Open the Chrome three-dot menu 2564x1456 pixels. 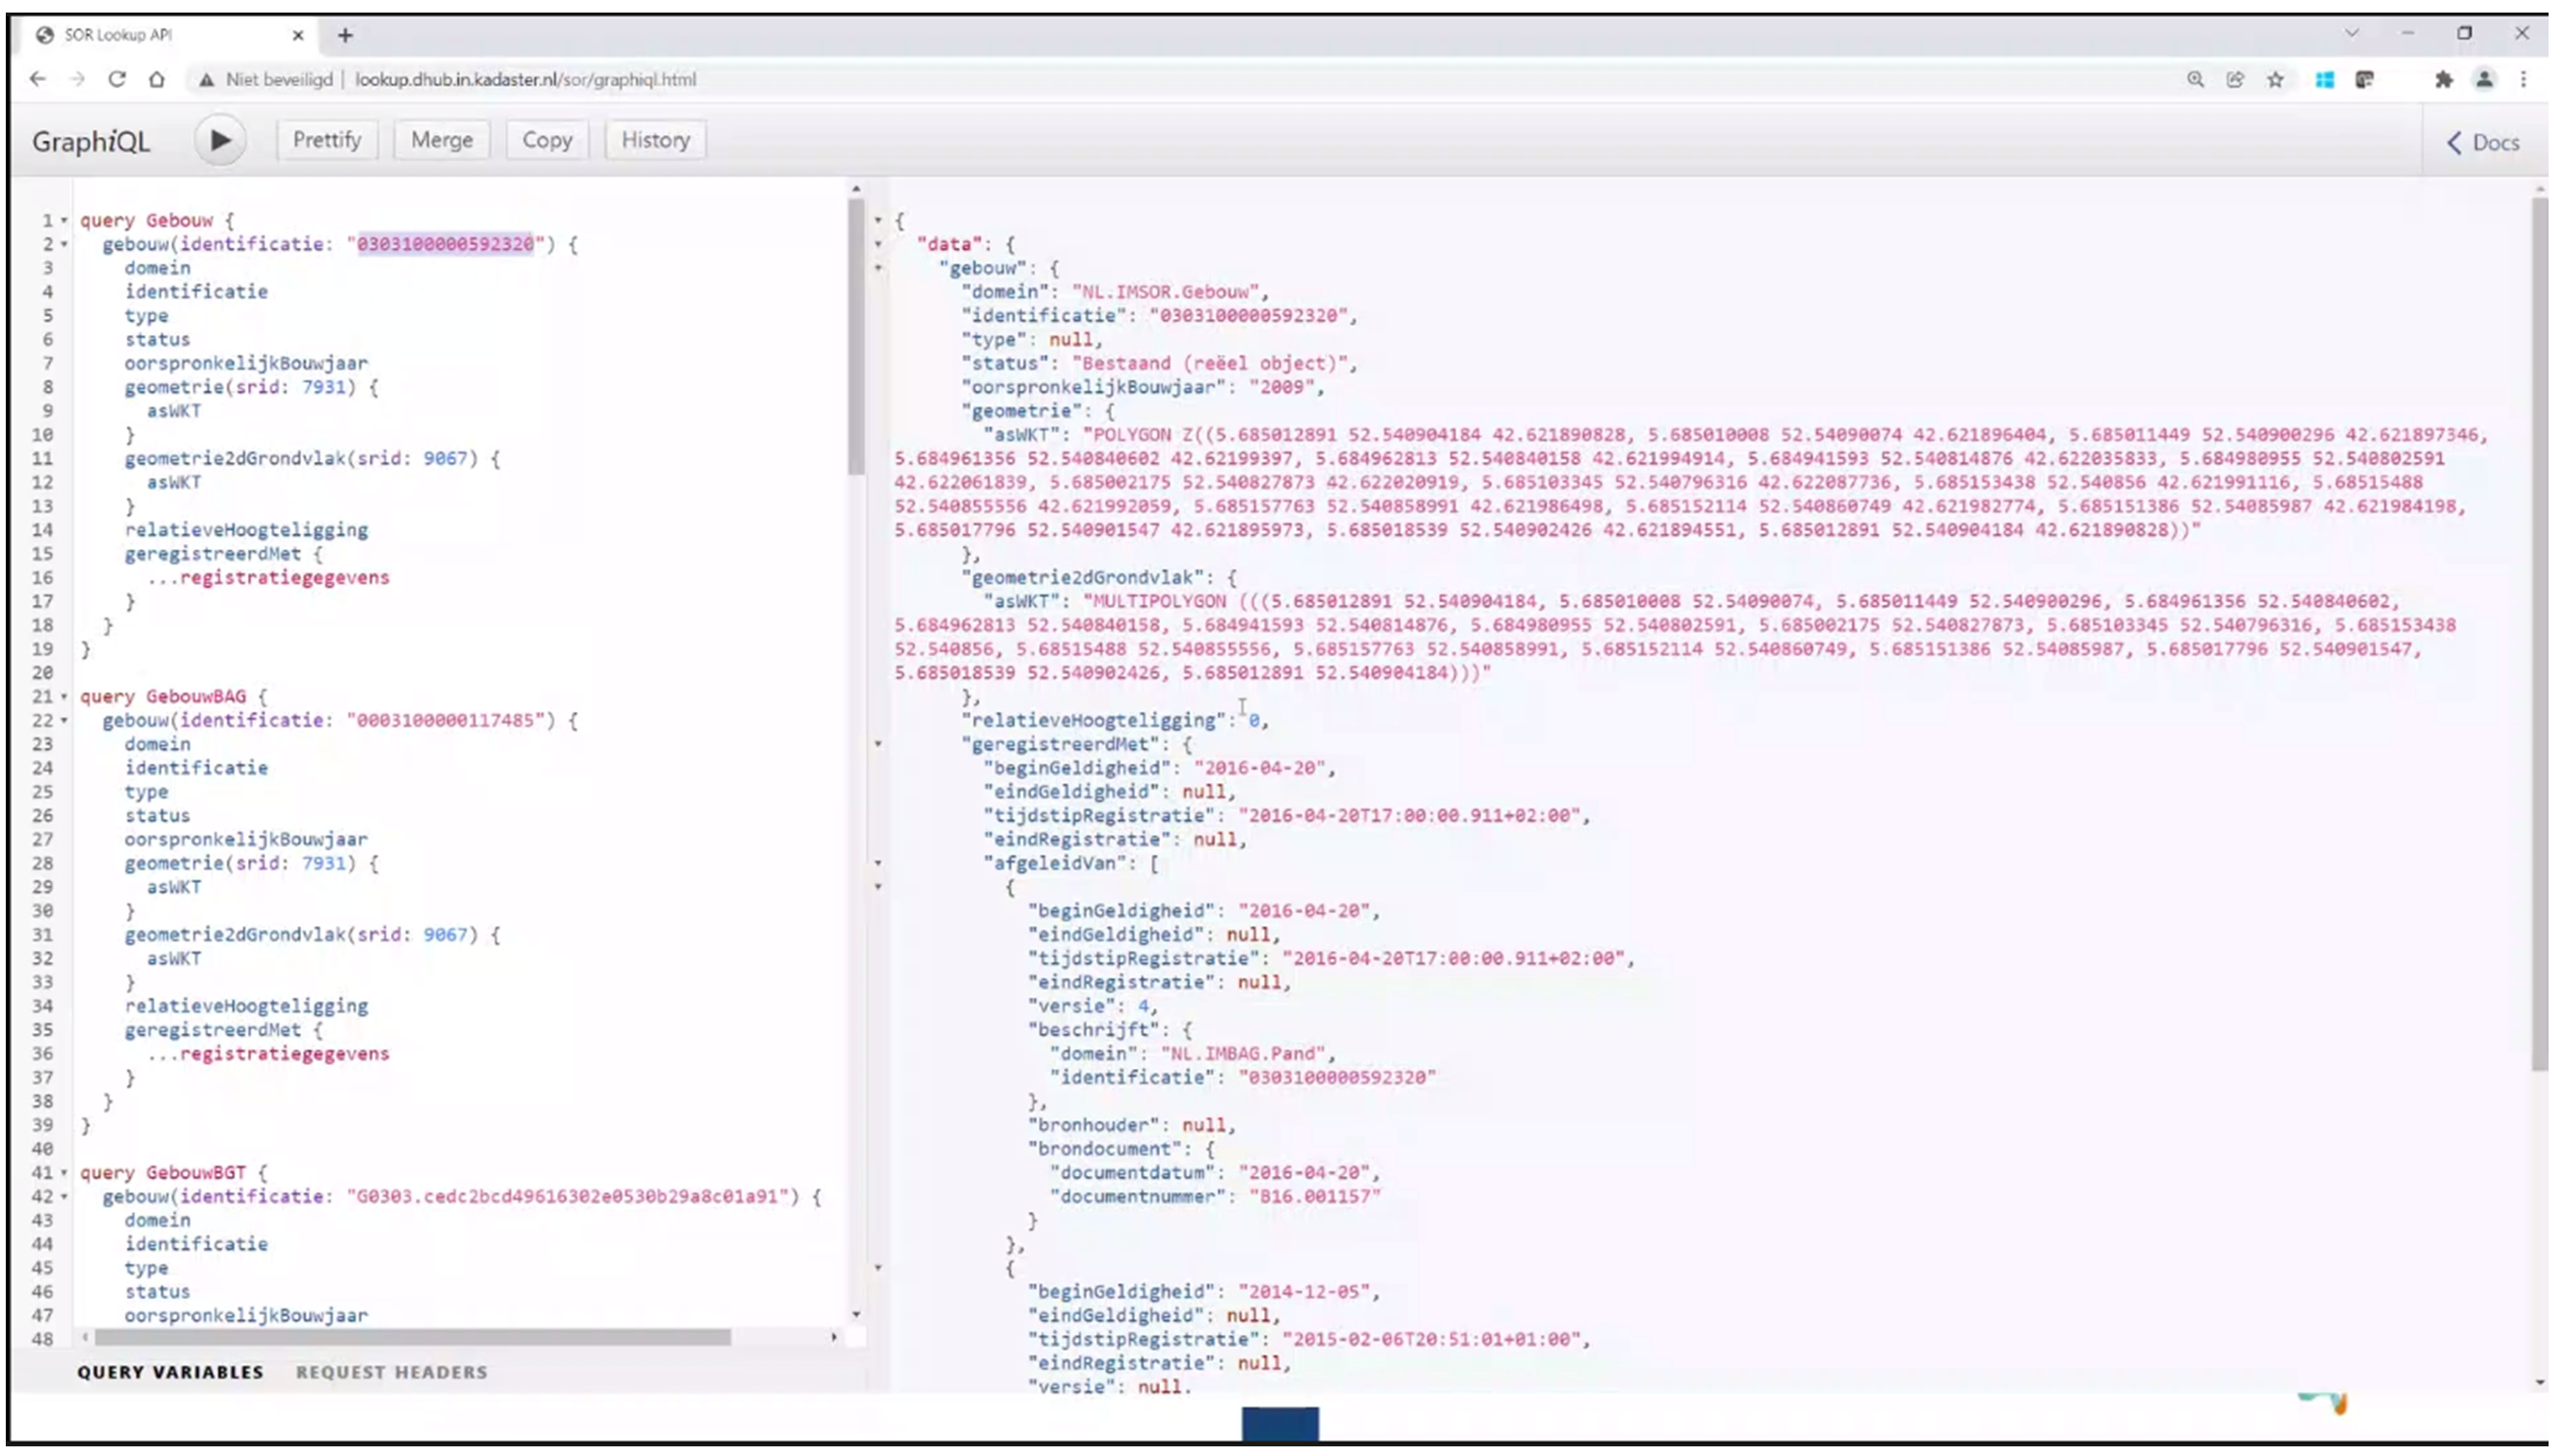click(2525, 79)
